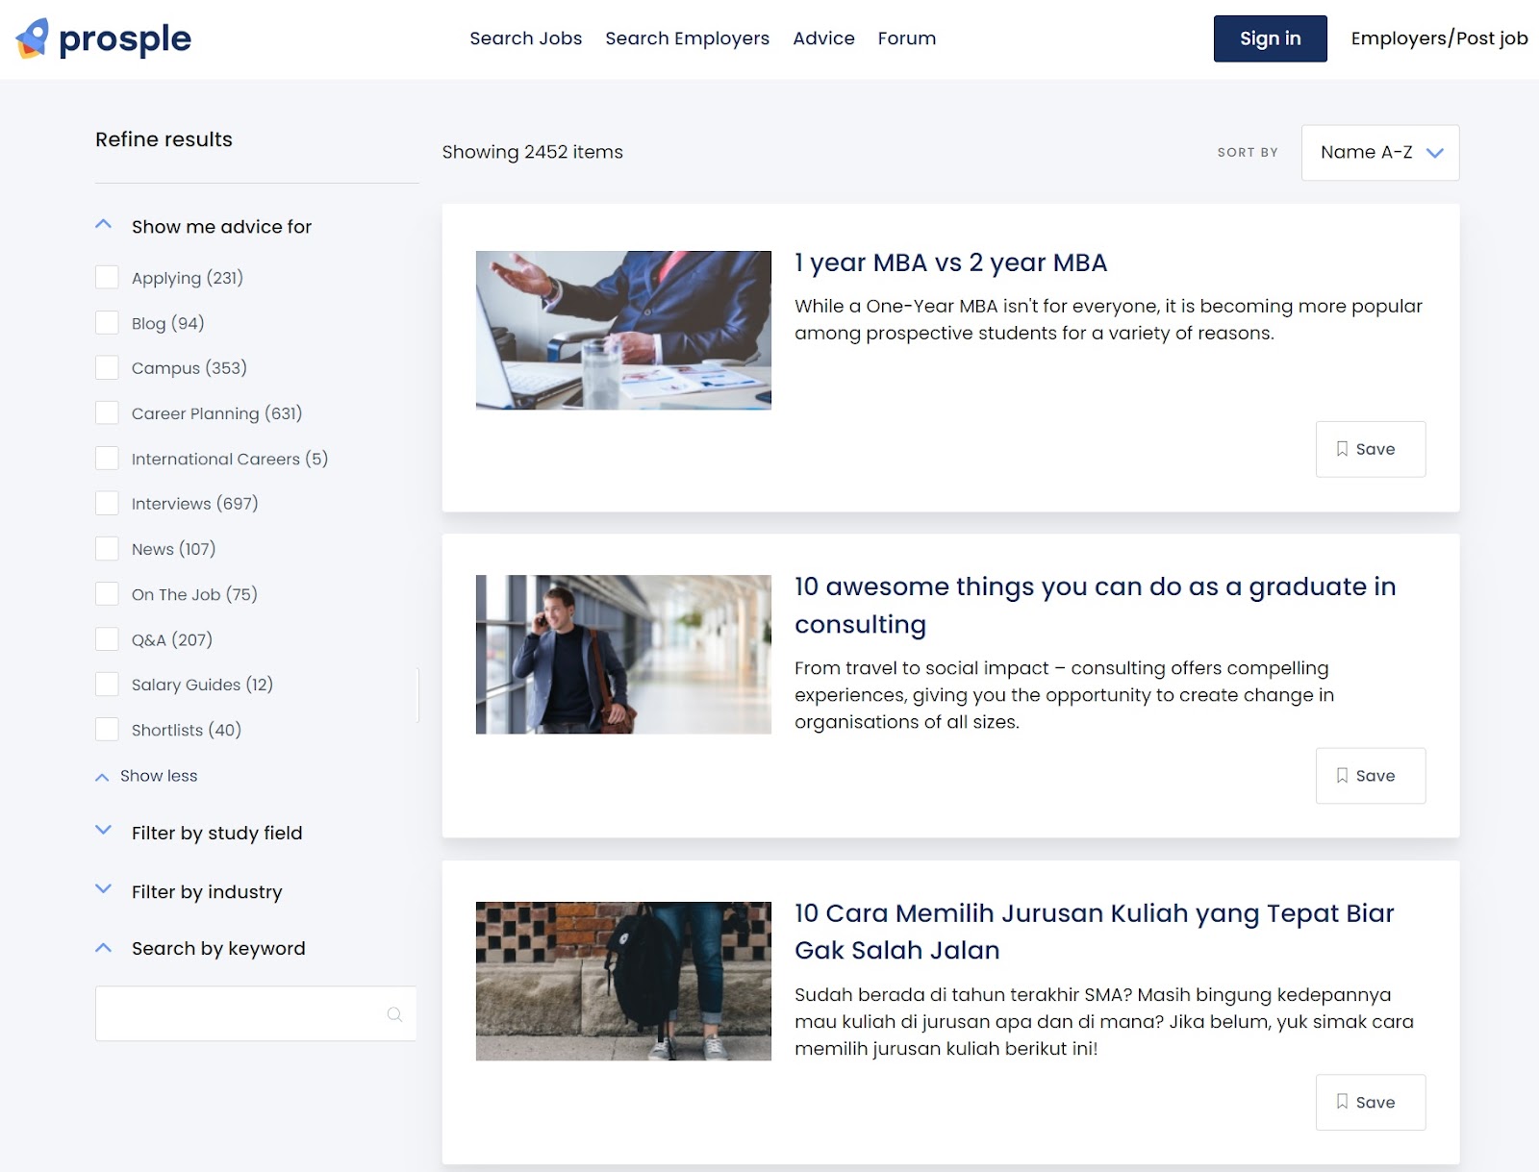
Task: Open the Employers/Post job link
Action: pos(1439,38)
